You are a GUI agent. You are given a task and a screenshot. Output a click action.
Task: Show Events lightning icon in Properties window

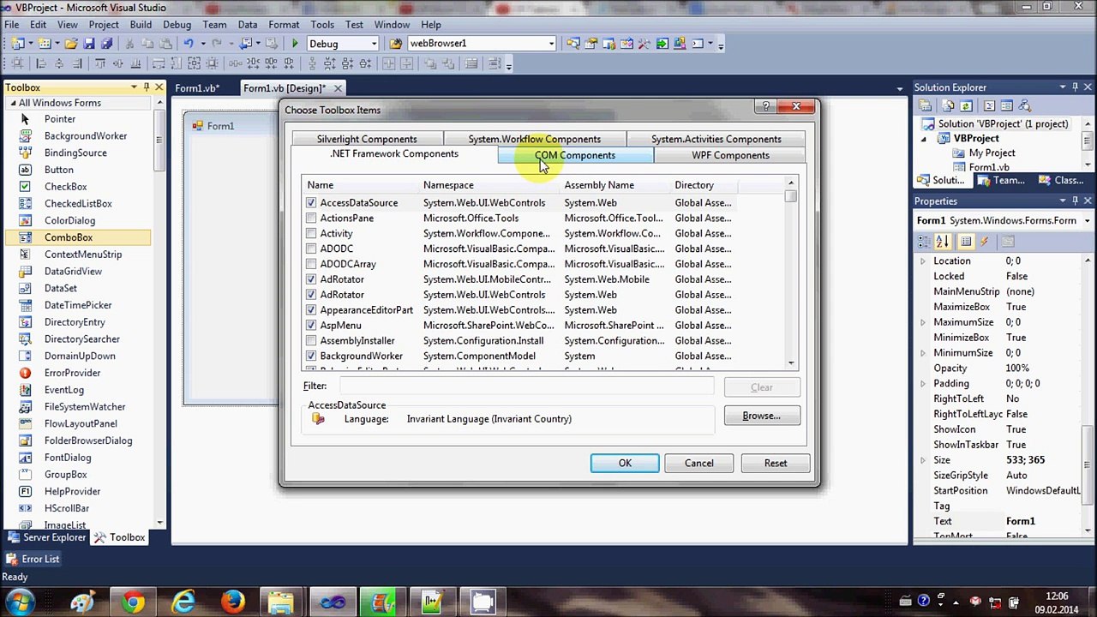(984, 242)
